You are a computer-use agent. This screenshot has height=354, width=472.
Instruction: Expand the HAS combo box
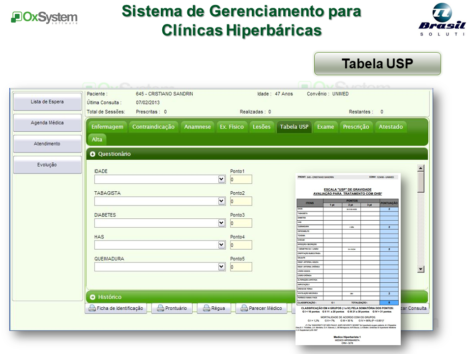coord(221,245)
